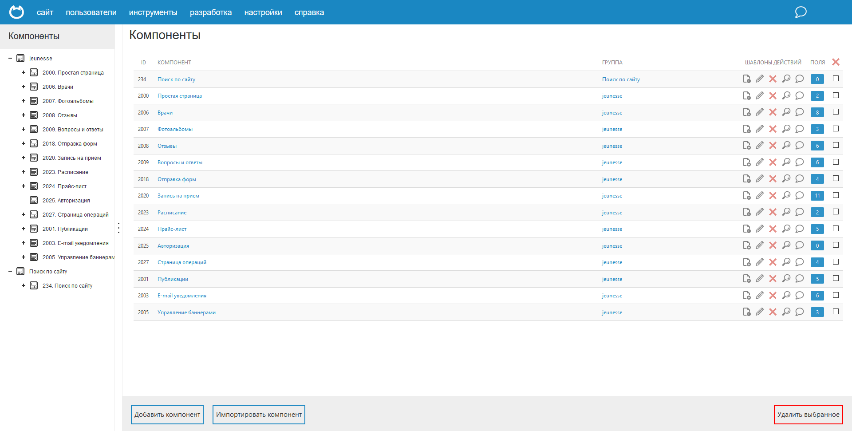
Task: Open the справка menu
Action: [x=309, y=12]
